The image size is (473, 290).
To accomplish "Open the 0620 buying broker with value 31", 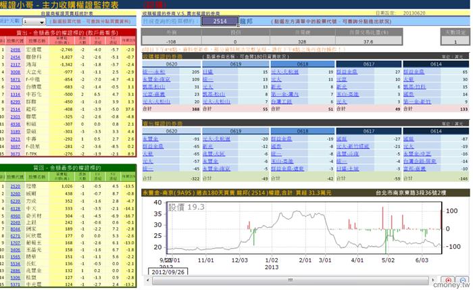I will [154, 87].
